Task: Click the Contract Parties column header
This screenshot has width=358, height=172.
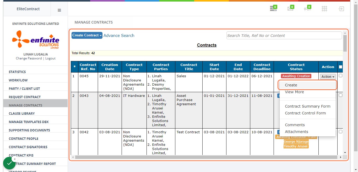Action: pos(161,67)
